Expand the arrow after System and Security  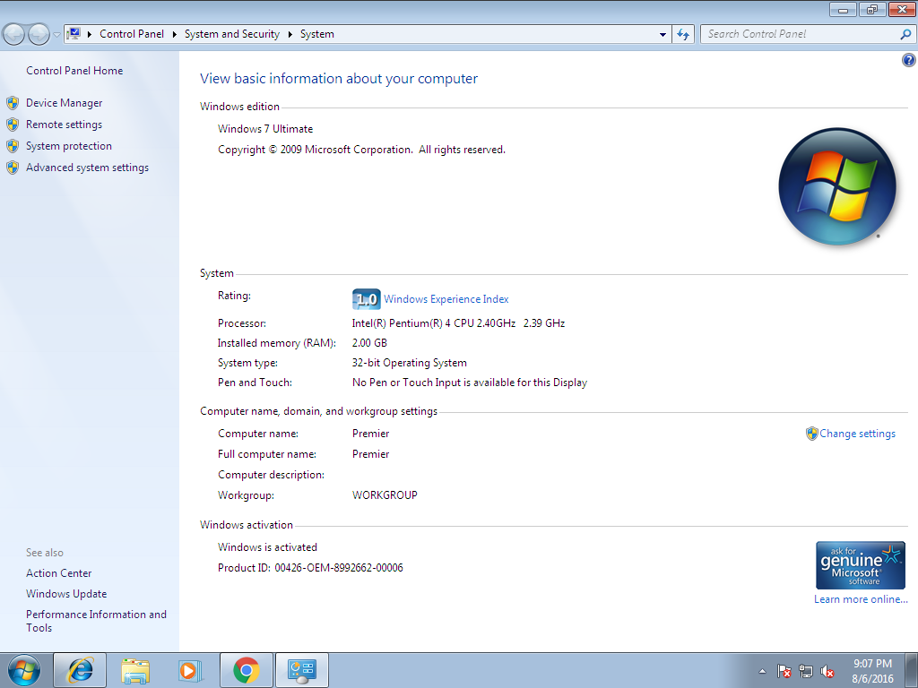pos(290,35)
